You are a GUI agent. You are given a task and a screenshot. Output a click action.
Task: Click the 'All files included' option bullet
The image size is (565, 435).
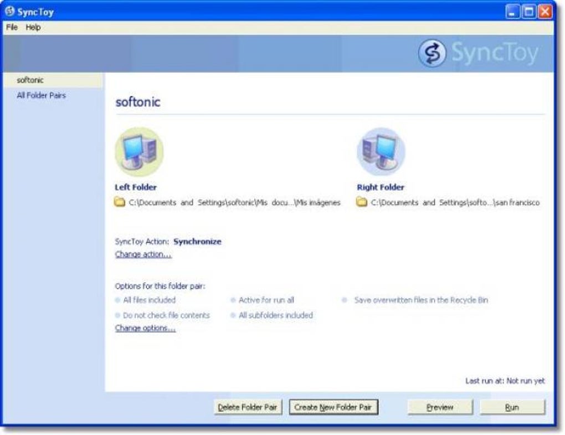click(x=117, y=300)
